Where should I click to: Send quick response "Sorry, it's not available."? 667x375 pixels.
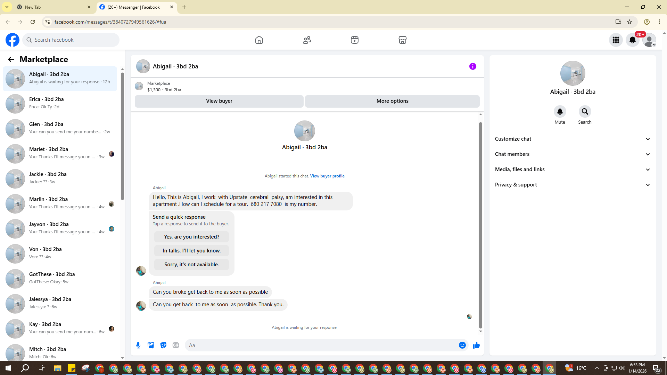[x=191, y=265]
